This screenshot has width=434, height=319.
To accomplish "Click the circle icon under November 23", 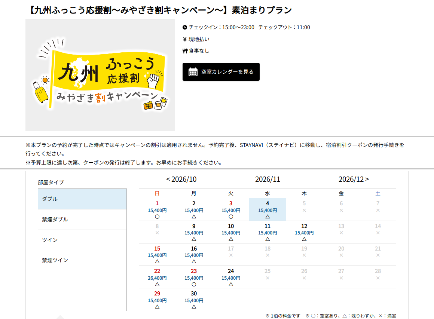I will (x=194, y=284).
